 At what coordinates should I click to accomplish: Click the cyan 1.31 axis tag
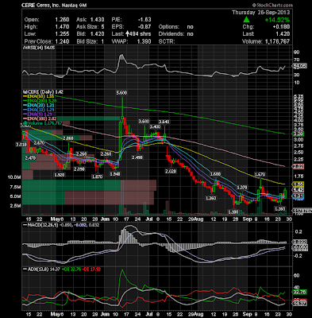tap(298, 196)
